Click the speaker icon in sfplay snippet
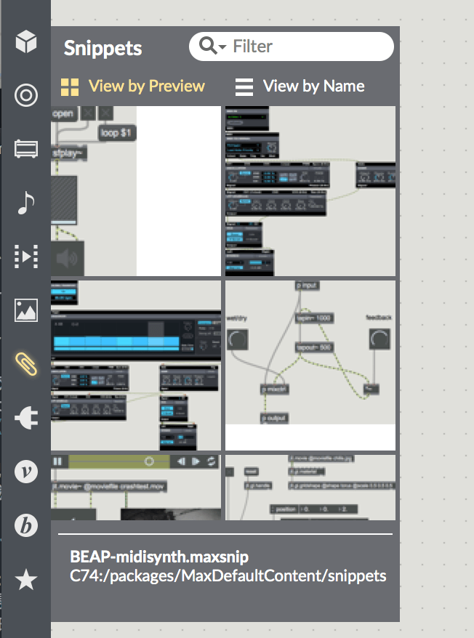The width and height of the screenshot is (474, 638). (x=68, y=258)
